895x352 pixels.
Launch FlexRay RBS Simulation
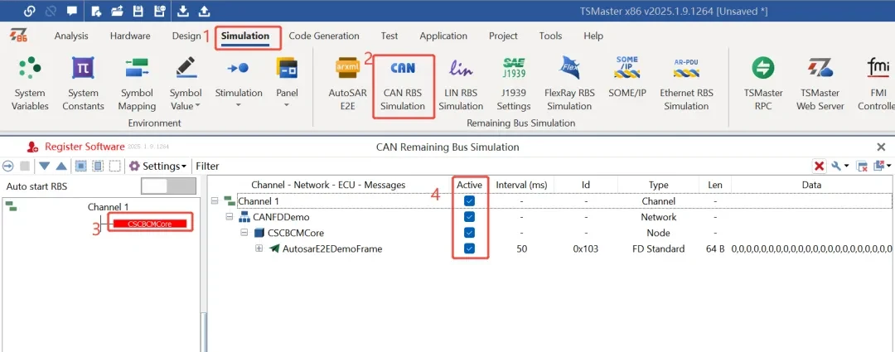tap(569, 84)
